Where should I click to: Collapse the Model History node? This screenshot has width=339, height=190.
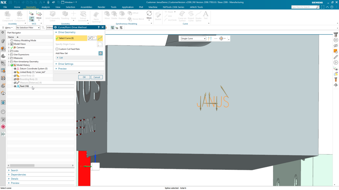(x=9, y=65)
